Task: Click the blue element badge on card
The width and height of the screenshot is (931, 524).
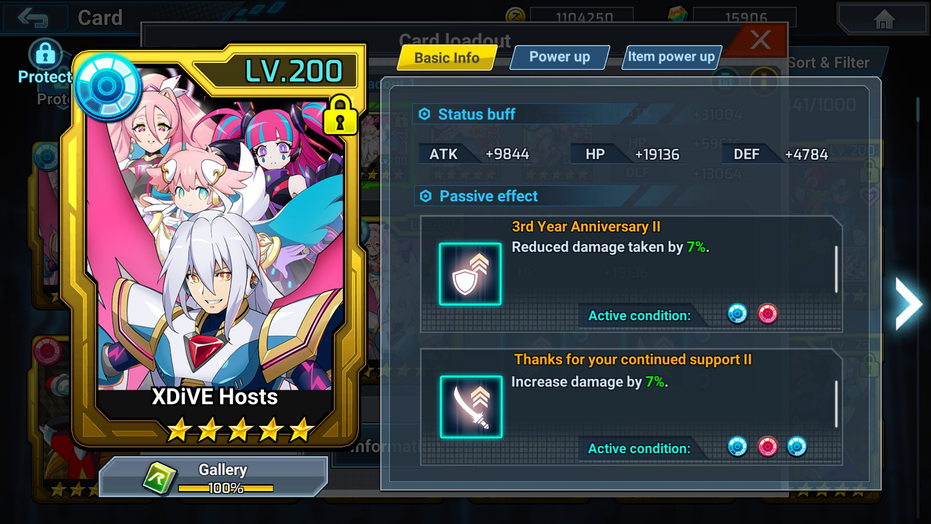Action: pos(107,87)
